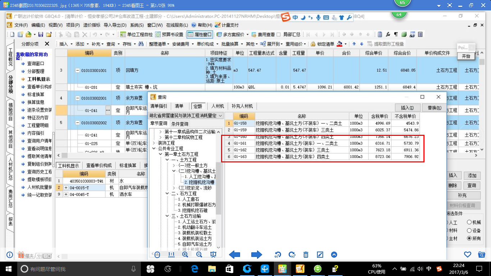Rotate image counterclockwise 90 degrees
This screenshot has width=491, height=276.
[x=277, y=255]
